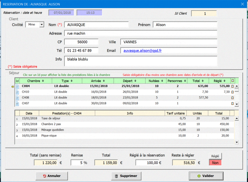Image resolution: width=248 pixels, height=182 pixels.
Task: Click the Id icon for room CH04
Action: coord(18,87)
